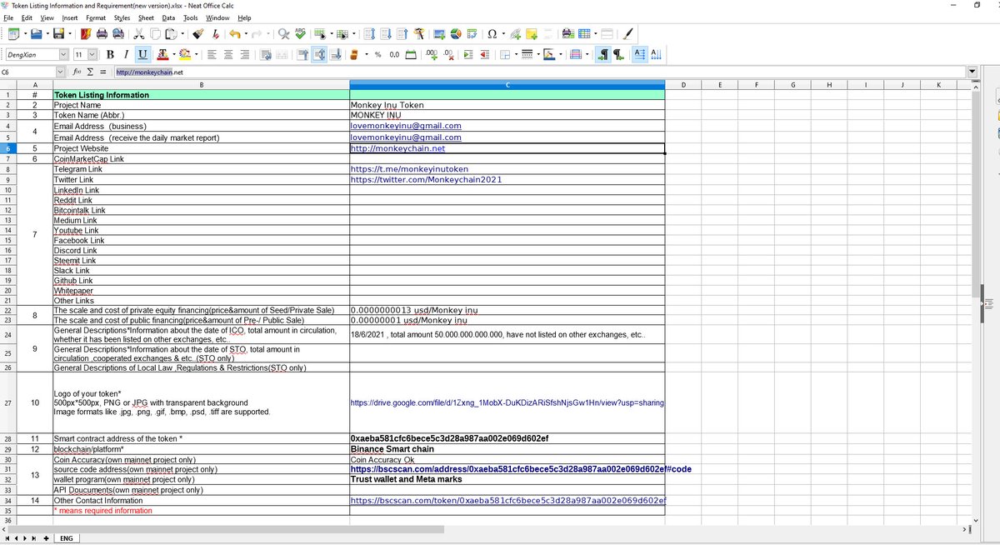Click the business email address link
Screen dimensions: 1000x545
tap(406, 126)
